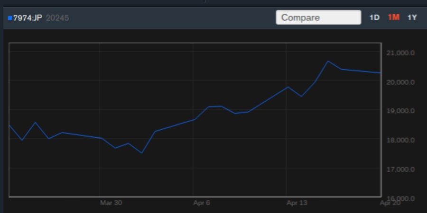
Task: Click the Apr 13 date label
Action: pos(297,203)
